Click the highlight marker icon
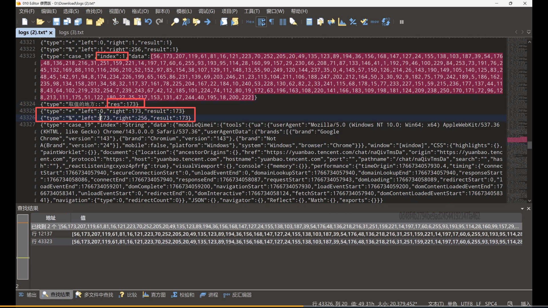The width and height of the screenshot is (548, 308). click(x=293, y=22)
